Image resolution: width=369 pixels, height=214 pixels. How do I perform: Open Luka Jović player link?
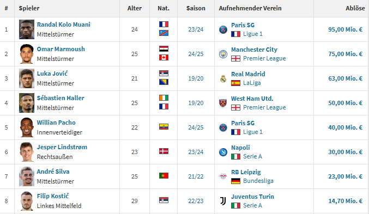pyautogui.click(x=52, y=74)
